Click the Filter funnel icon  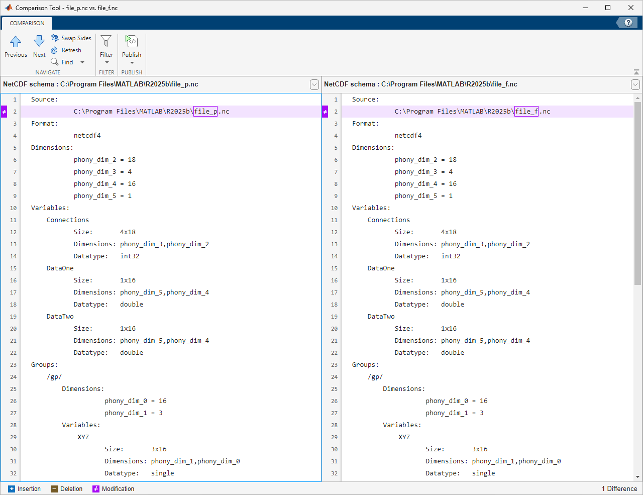click(x=106, y=40)
